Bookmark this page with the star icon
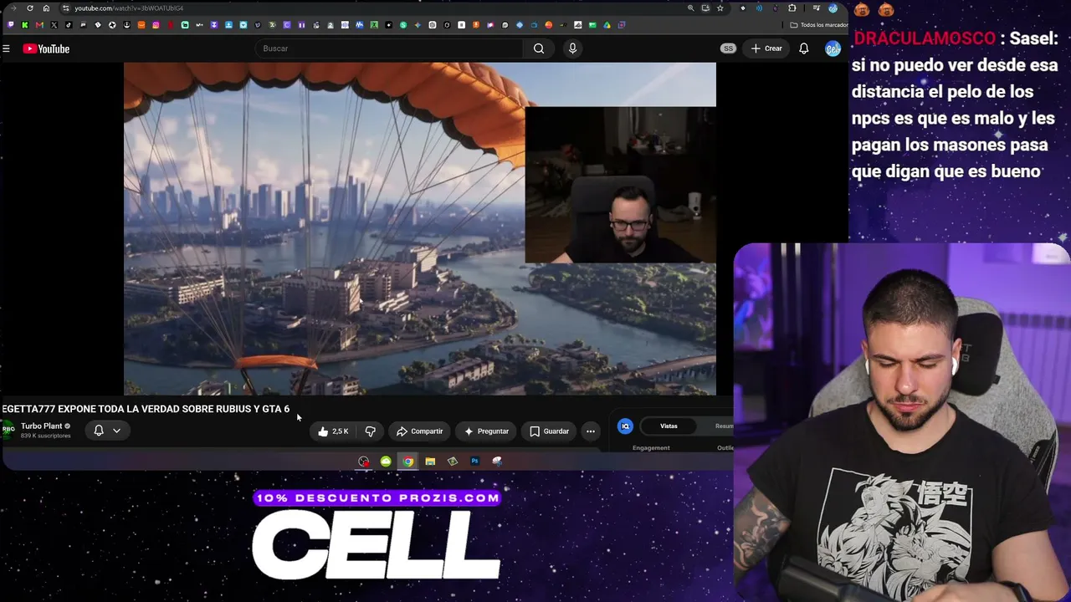Image resolution: width=1071 pixels, height=602 pixels. point(720,8)
